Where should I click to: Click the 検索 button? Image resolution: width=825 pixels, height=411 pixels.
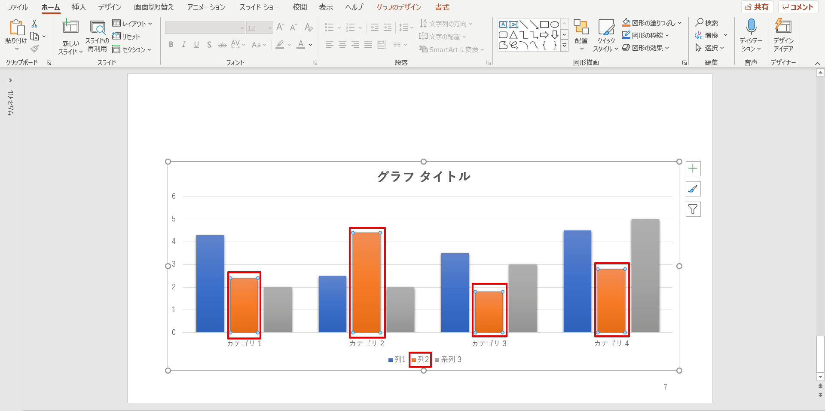tap(707, 23)
